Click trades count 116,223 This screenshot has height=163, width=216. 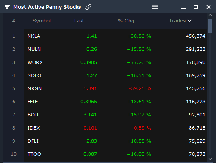point(196,102)
